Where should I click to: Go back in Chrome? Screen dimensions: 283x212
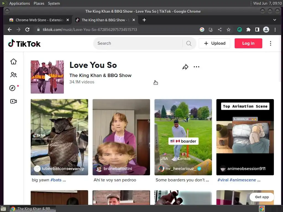tap(10, 30)
